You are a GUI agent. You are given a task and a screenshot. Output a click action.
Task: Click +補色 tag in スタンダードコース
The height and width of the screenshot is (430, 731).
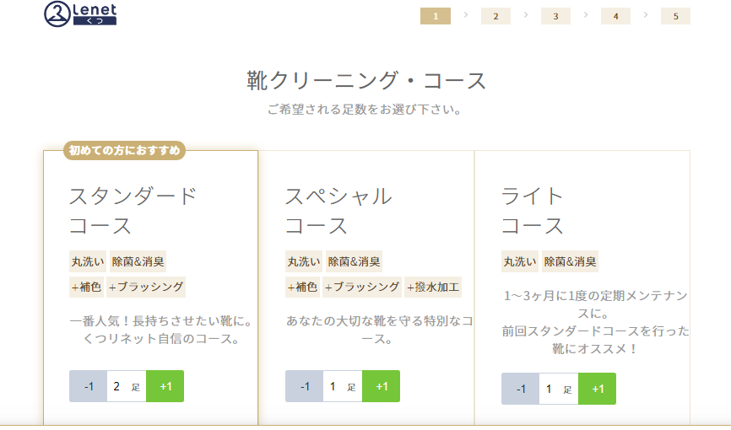[86, 287]
